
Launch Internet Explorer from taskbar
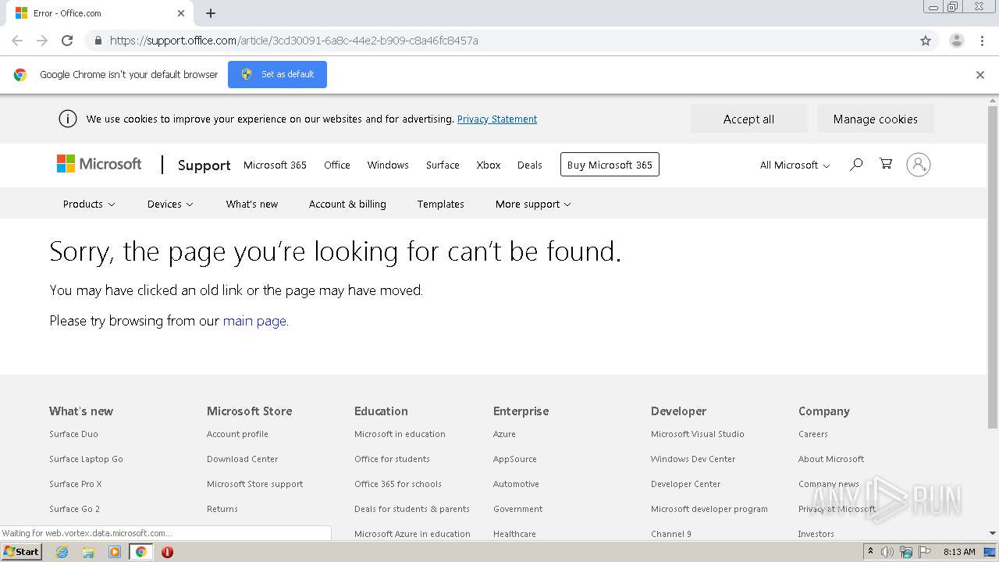tap(62, 552)
